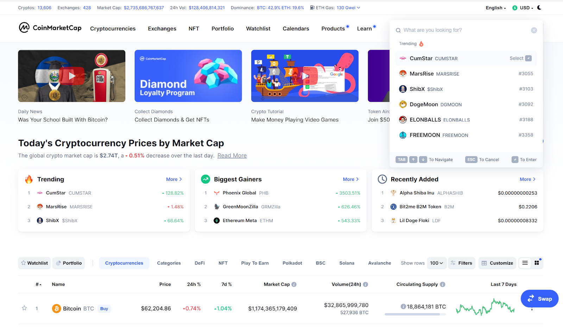This screenshot has width=563, height=328.
Task: Sort by rank number column header
Action: (38, 284)
